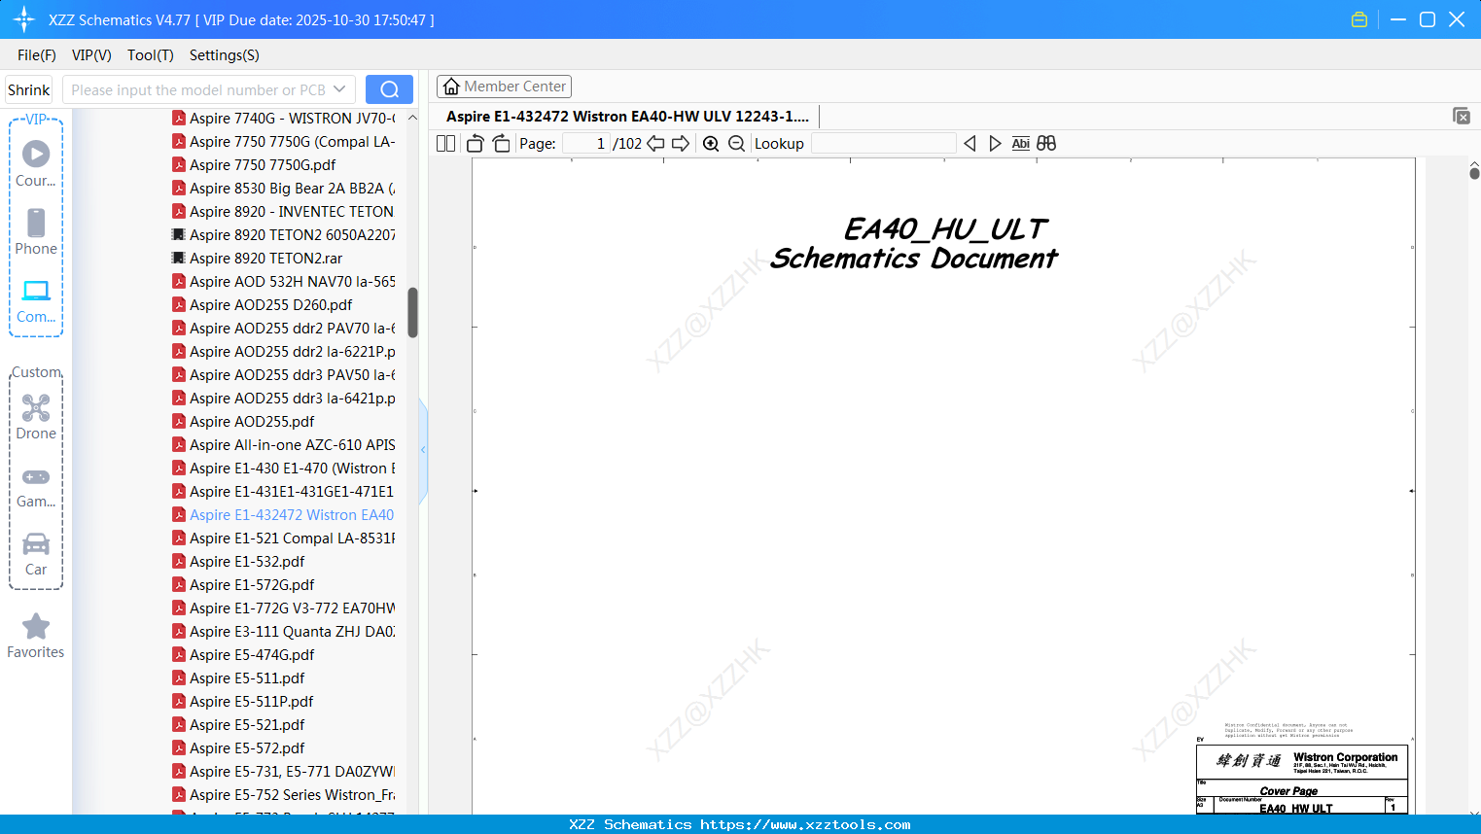Open Aspire E5-731, E5-771 file
This screenshot has height=834, width=1481.
284,772
